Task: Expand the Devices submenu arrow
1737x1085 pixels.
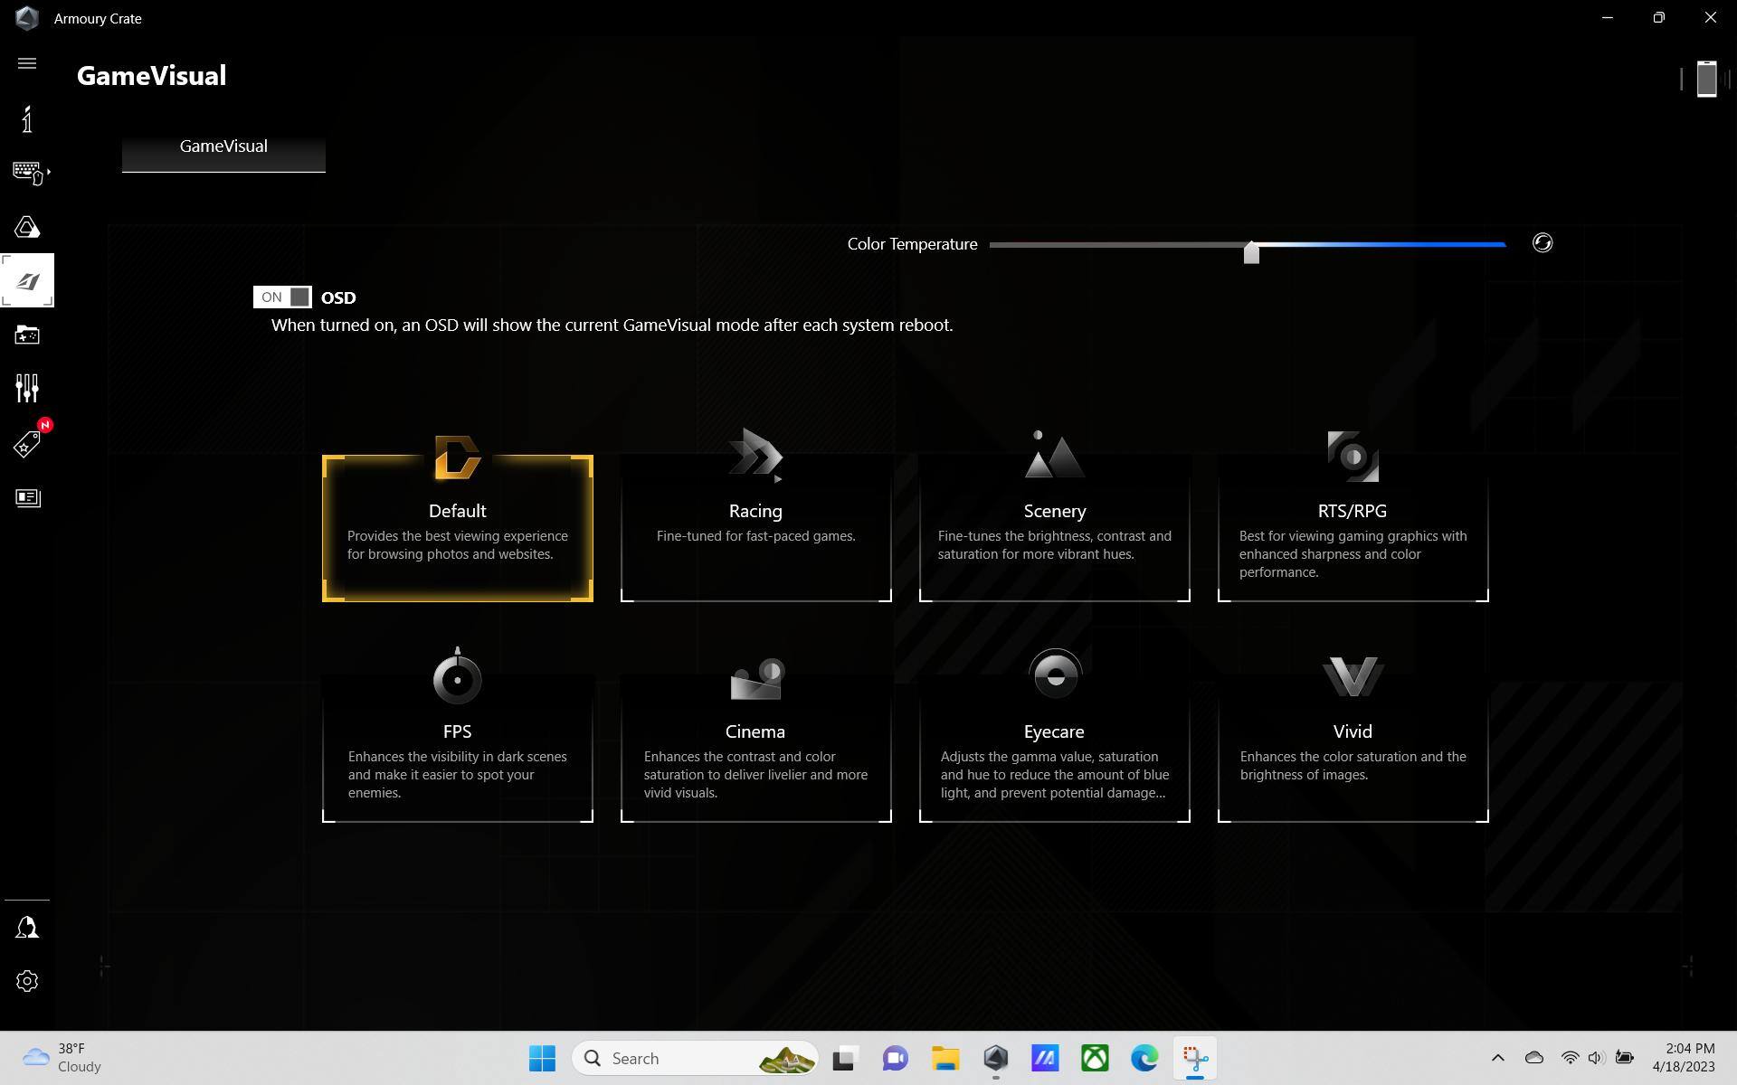Action: 49,172
